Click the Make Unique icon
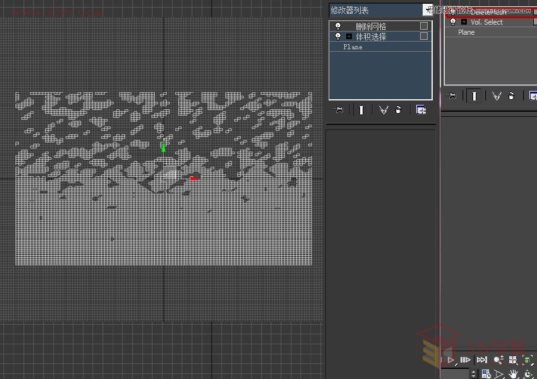The image size is (537, 379). (x=384, y=109)
